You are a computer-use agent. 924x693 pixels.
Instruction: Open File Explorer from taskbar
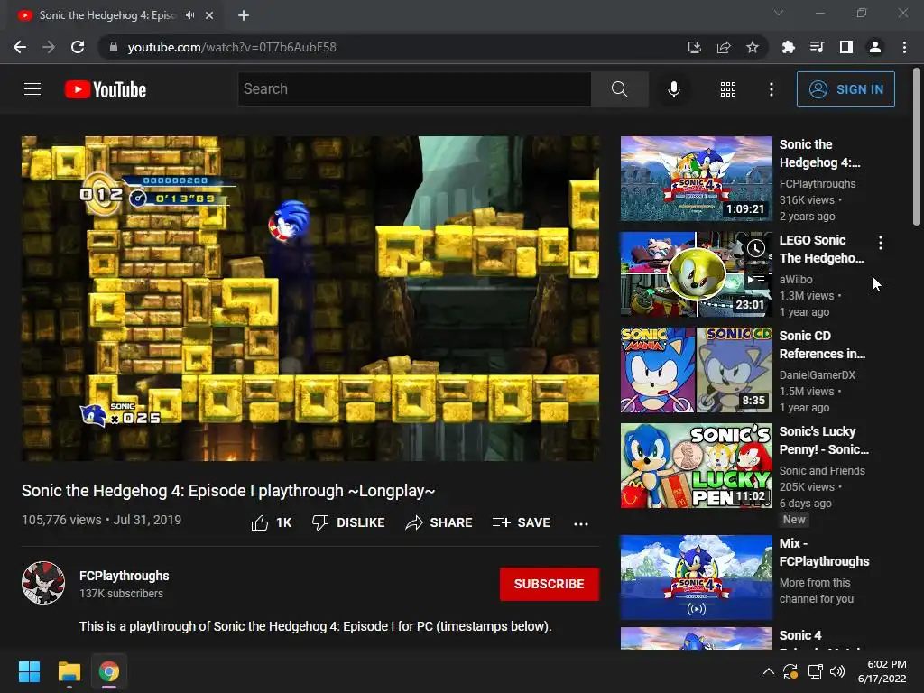point(69,671)
